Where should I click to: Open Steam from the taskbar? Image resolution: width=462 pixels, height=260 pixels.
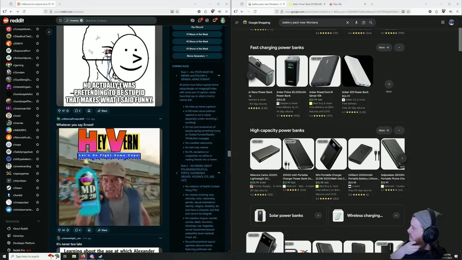100,256
